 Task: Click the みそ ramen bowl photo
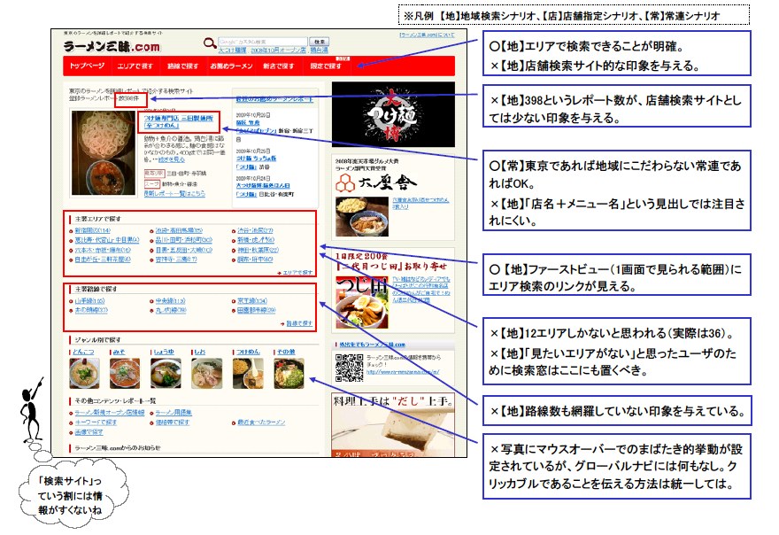click(x=125, y=373)
